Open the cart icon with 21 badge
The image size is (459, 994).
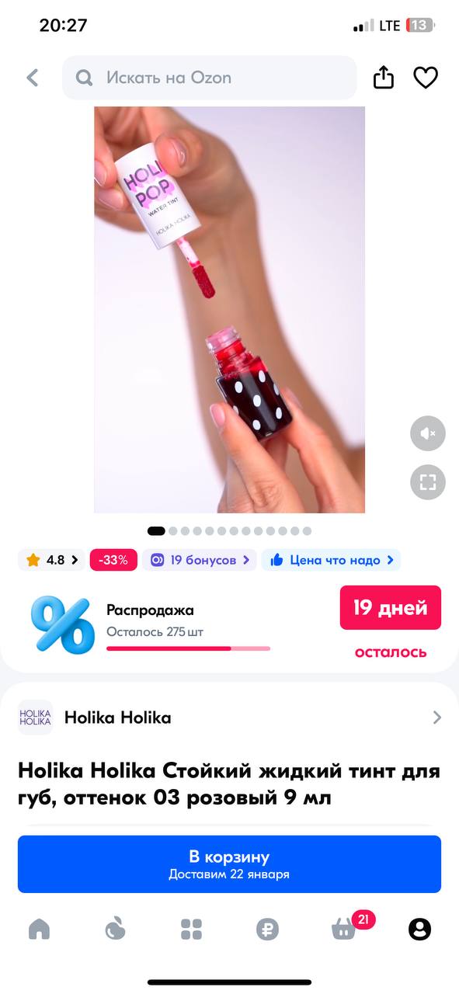click(x=345, y=928)
